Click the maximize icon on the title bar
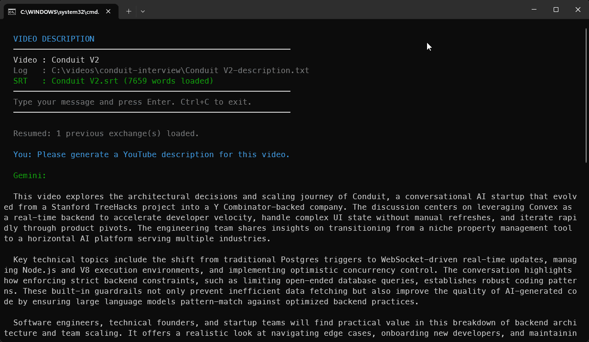The height and width of the screenshot is (342, 589). tap(556, 9)
